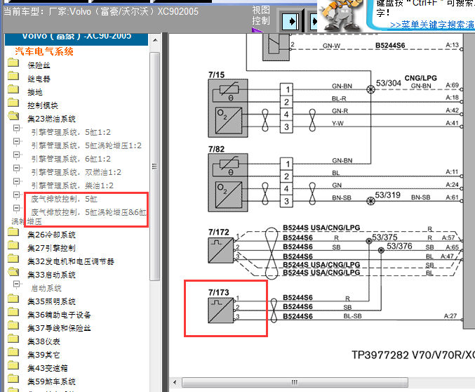
Task: Expand the 集36辅助电子设备 folder
Action: click(59, 315)
